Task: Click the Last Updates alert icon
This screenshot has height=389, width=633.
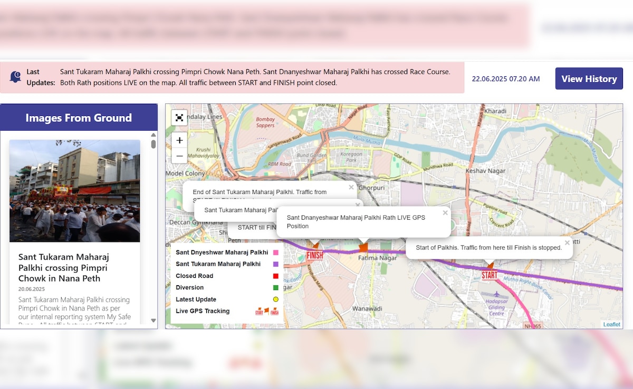Action: (x=15, y=77)
